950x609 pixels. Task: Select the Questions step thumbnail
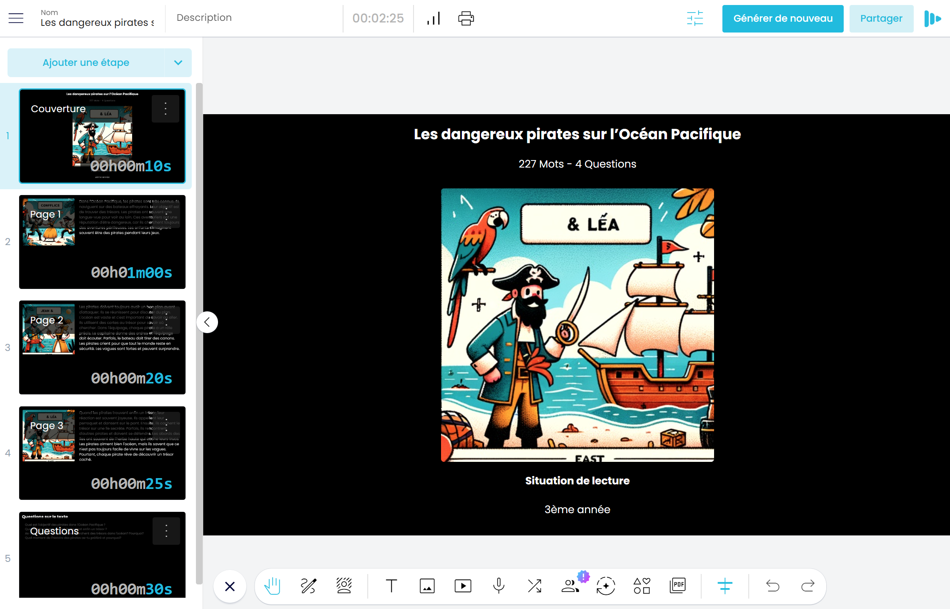pos(102,555)
